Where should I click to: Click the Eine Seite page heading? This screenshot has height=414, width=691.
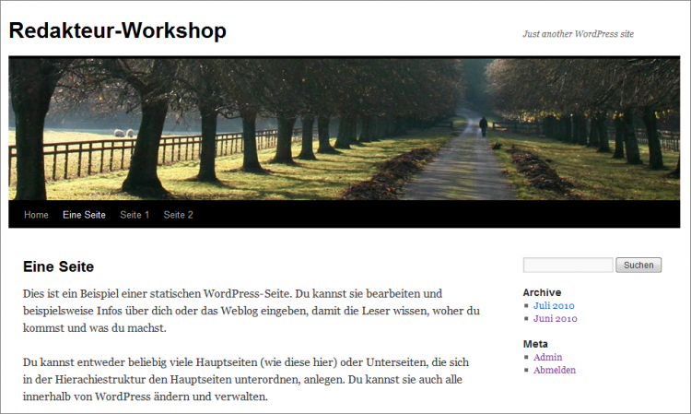[58, 266]
